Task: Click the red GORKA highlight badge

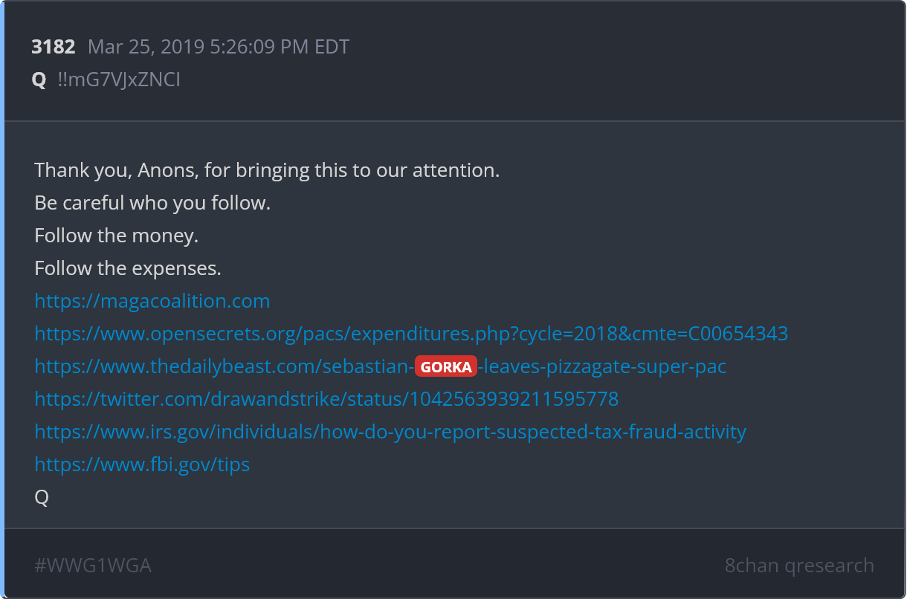Action: click(446, 366)
